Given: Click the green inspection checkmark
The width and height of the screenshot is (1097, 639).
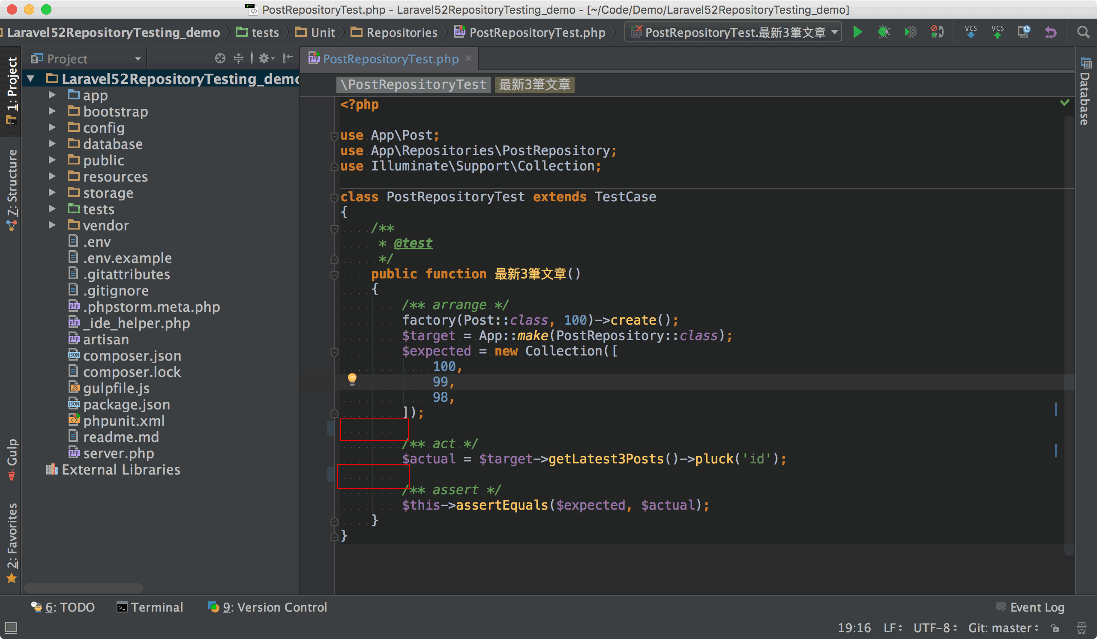Looking at the screenshot, I should pos(1064,103).
